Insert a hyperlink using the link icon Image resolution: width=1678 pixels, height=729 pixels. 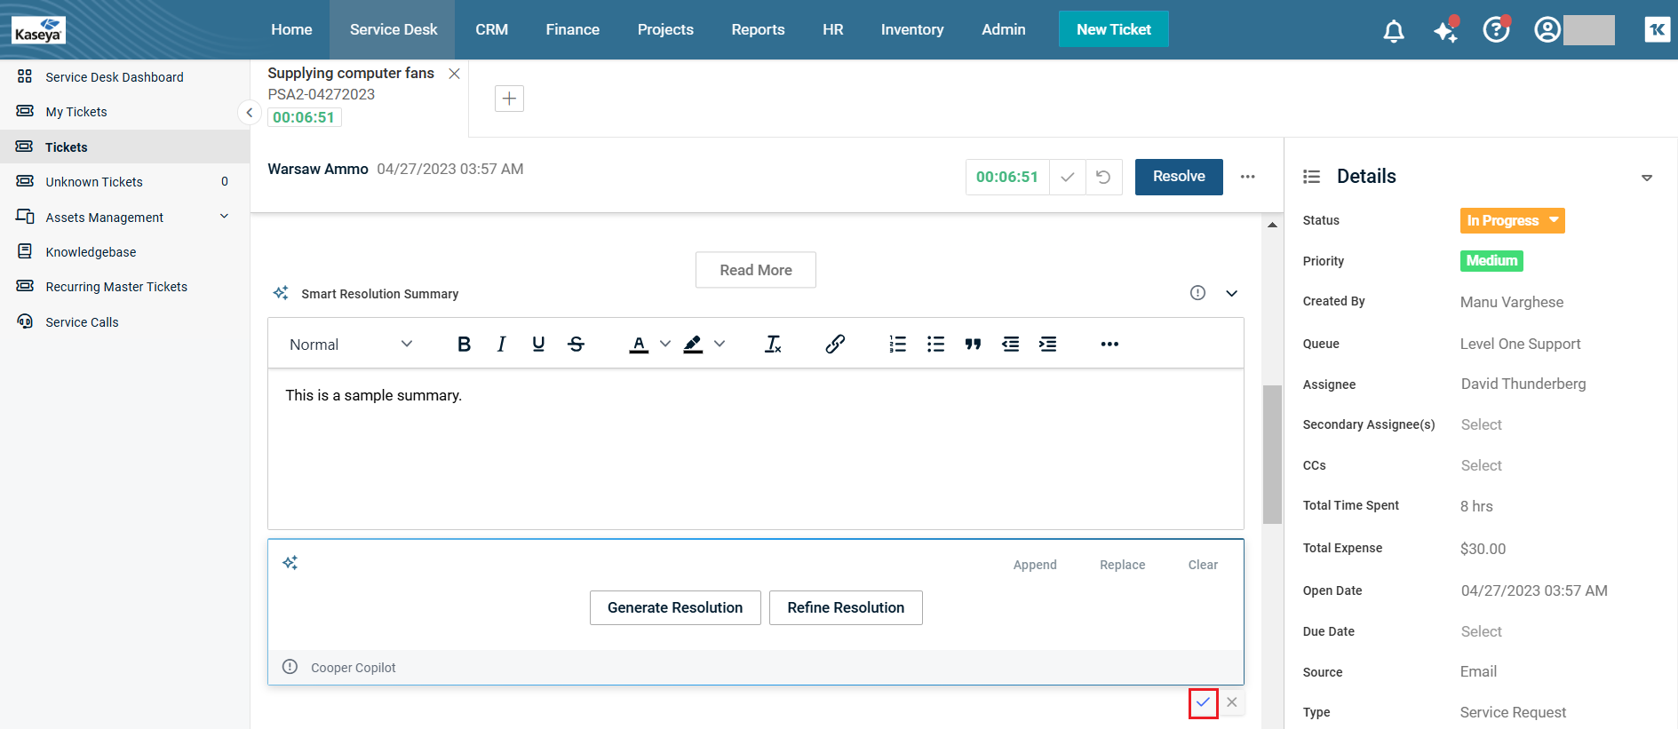(x=834, y=345)
